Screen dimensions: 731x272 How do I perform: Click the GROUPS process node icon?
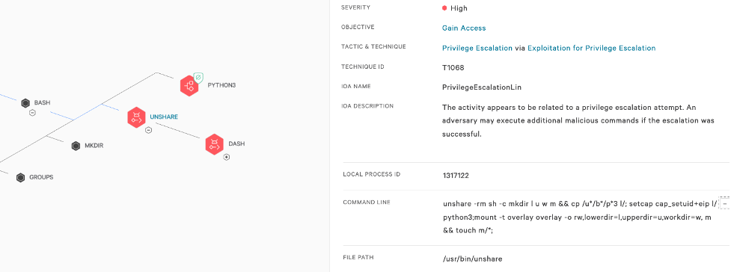[20, 177]
